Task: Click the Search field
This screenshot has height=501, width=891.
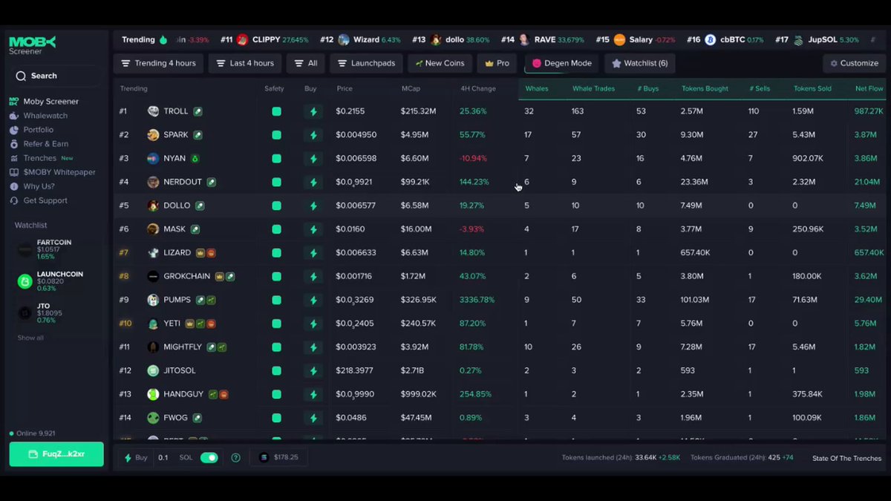Action: tap(56, 76)
